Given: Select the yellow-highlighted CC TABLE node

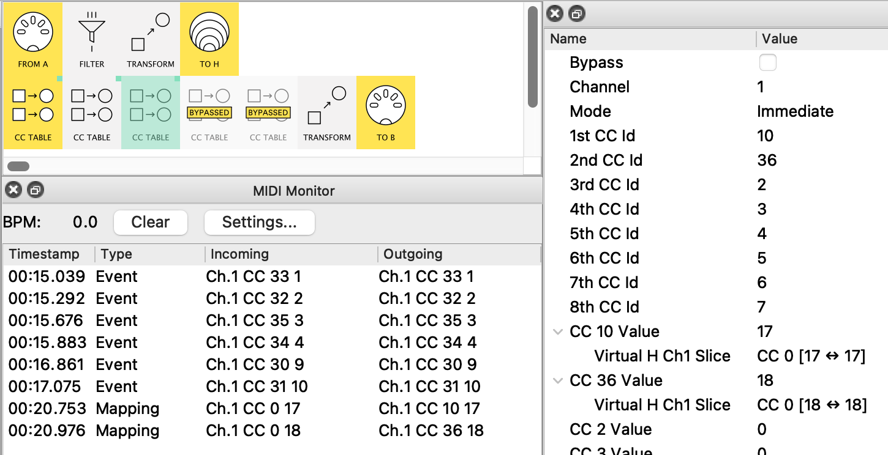Looking at the screenshot, I should 33,113.
